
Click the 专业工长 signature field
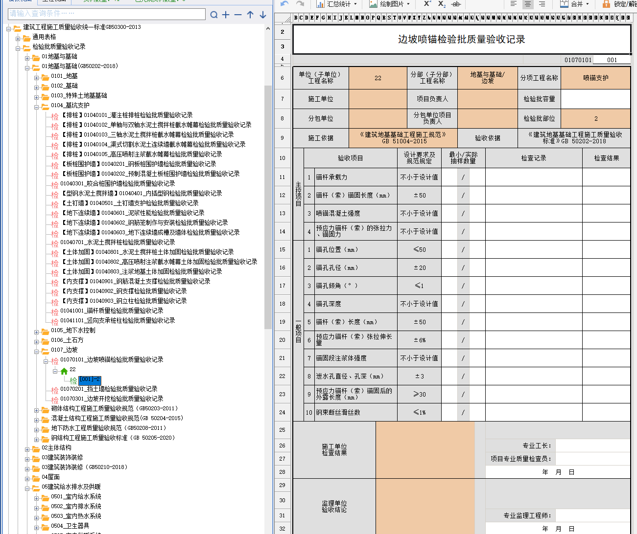(592, 445)
